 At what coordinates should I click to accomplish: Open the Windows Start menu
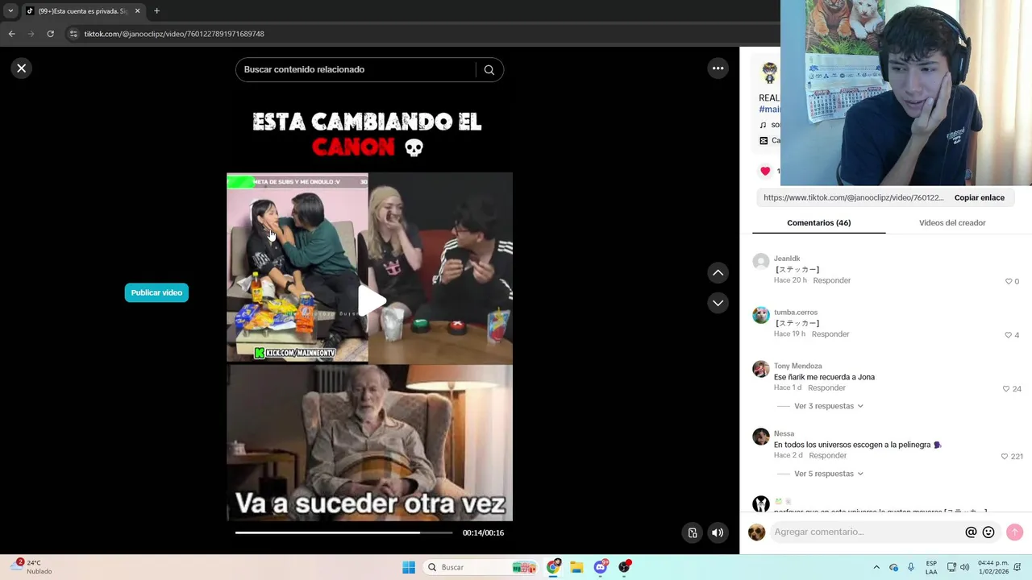pyautogui.click(x=409, y=567)
